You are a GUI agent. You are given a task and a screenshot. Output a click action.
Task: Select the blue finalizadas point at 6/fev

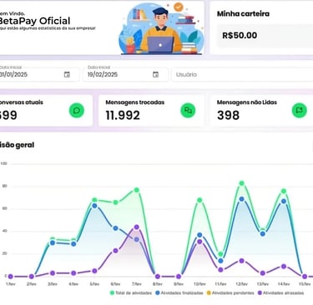point(115,228)
